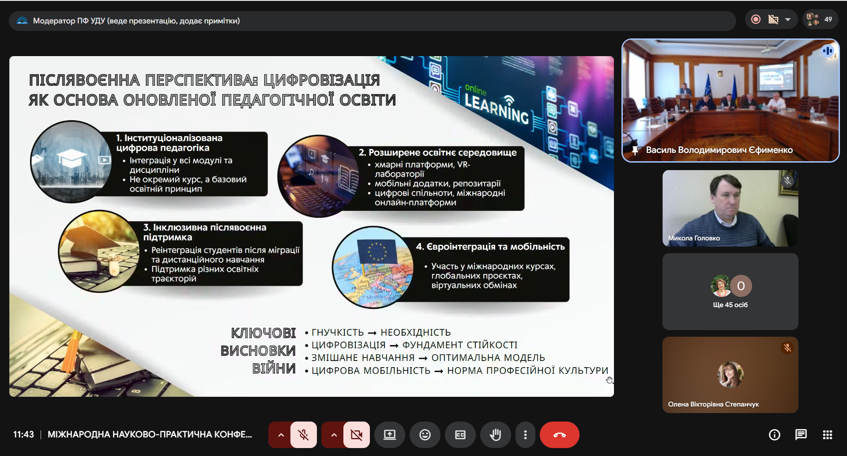
Task: Click the recording indicator
Action: tap(756, 19)
